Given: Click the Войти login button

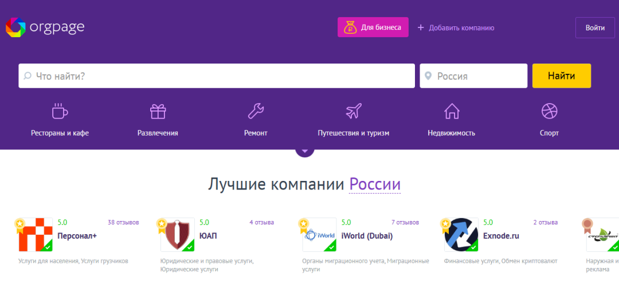Looking at the screenshot, I should coord(595,27).
